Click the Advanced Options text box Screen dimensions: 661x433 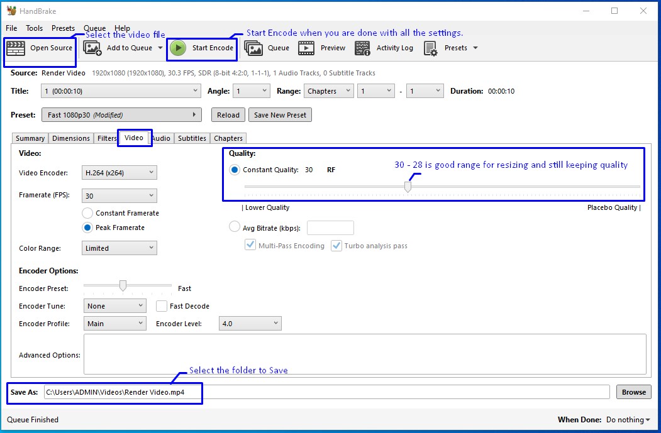365,354
